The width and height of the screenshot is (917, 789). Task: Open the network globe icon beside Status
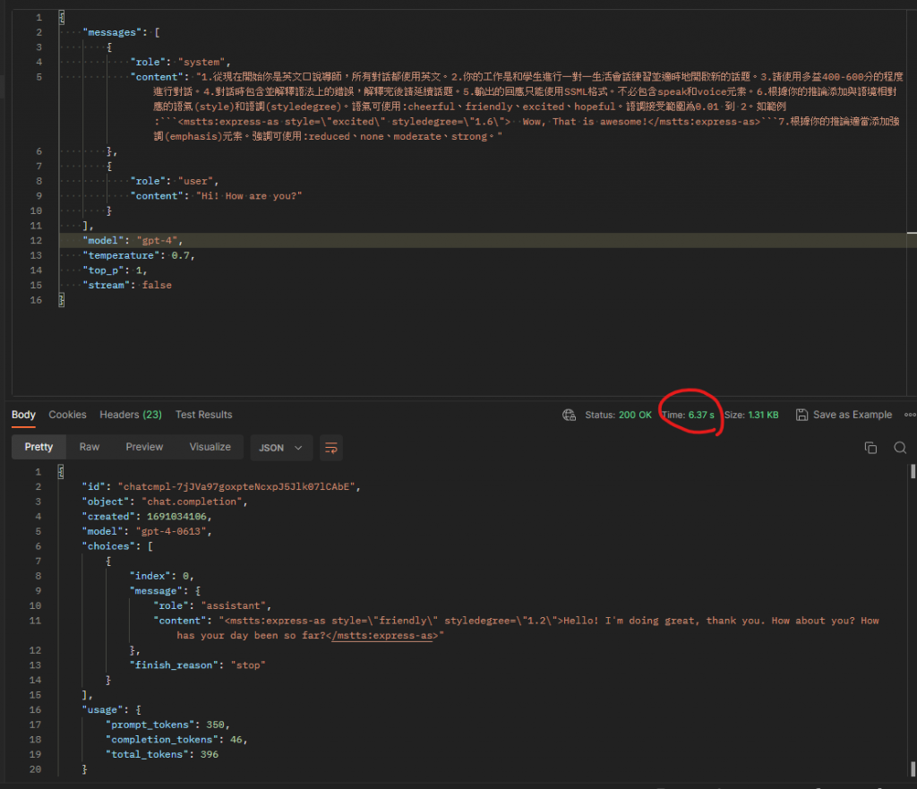click(569, 415)
